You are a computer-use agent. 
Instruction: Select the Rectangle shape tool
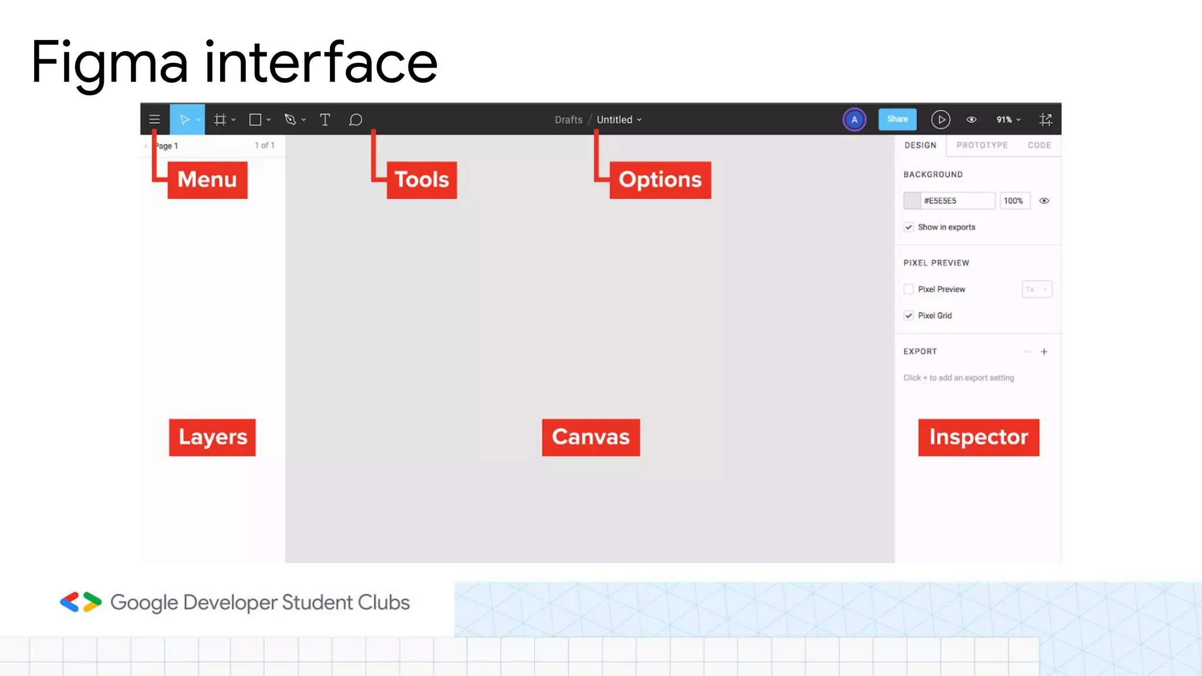click(x=255, y=120)
